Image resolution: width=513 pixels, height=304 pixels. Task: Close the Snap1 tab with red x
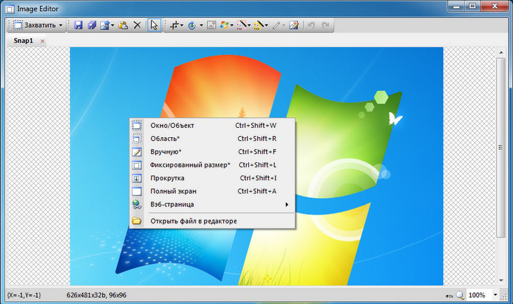(x=42, y=41)
